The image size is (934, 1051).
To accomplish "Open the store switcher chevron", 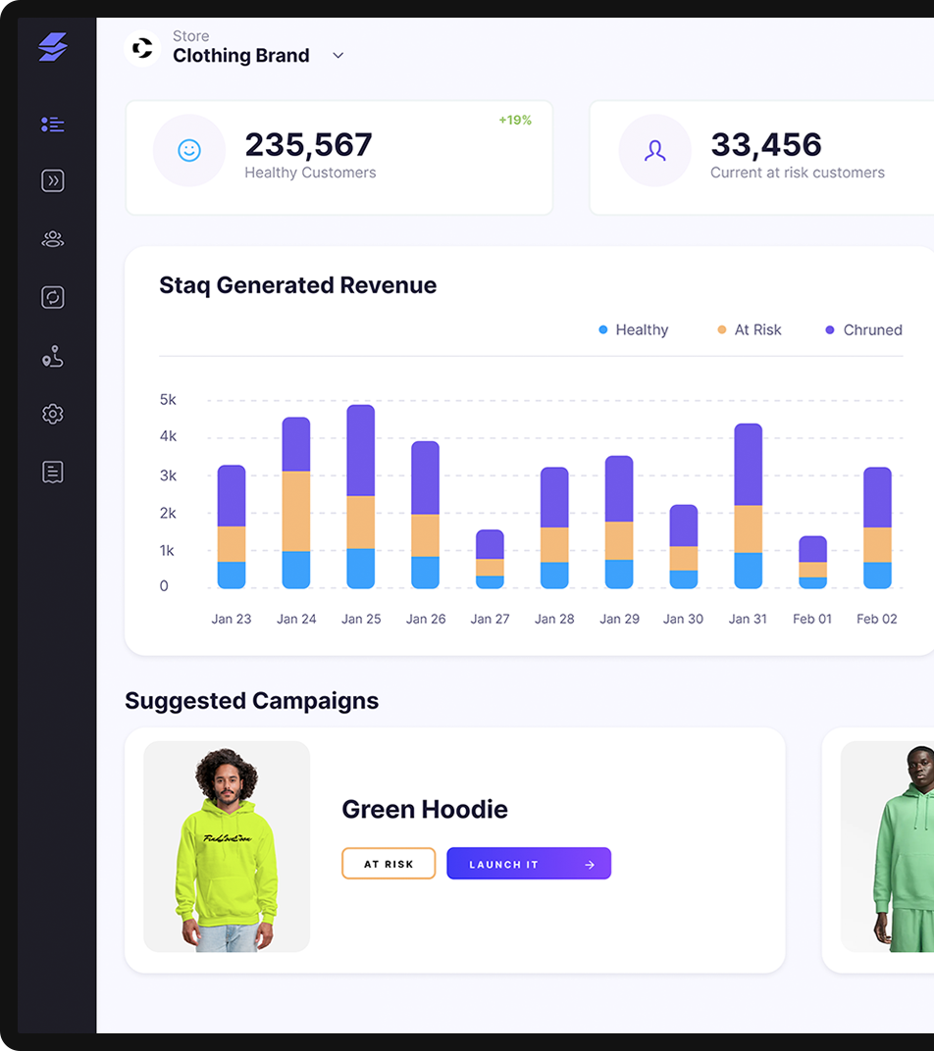I will click(x=337, y=56).
